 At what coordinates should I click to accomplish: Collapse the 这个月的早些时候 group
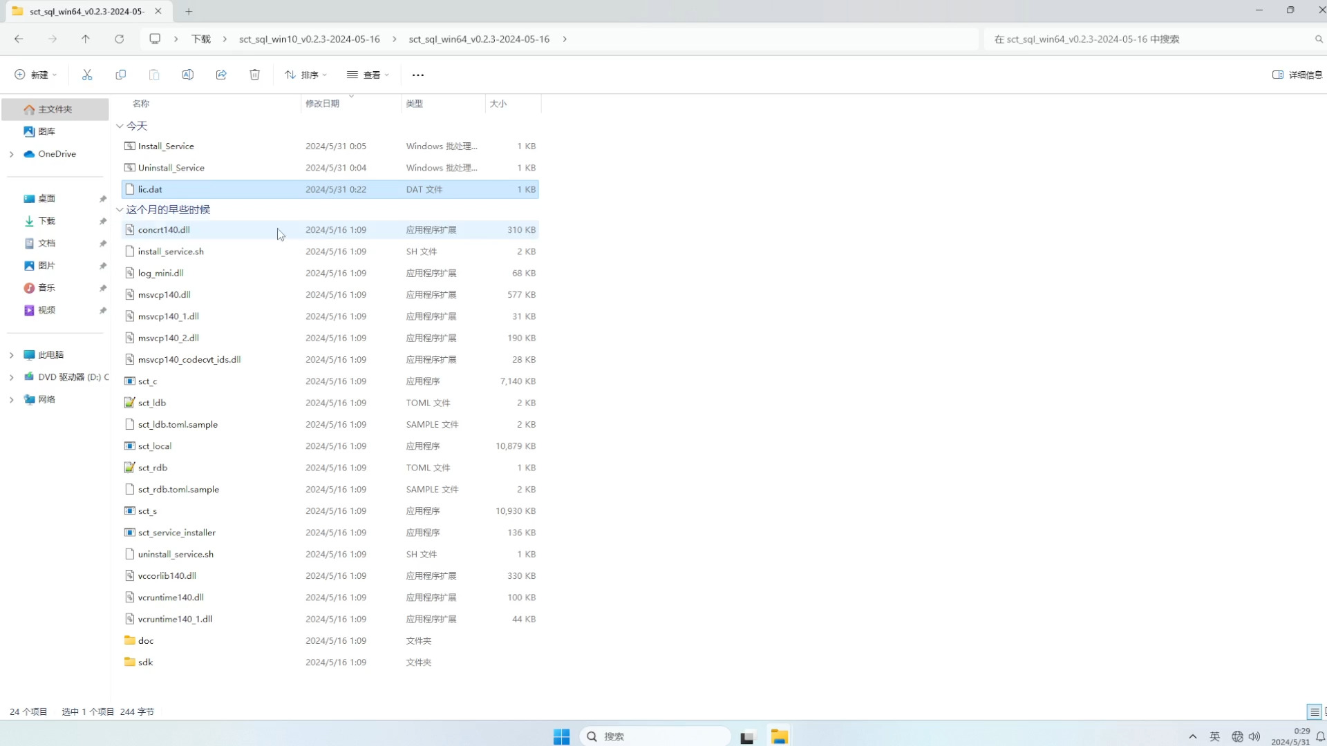coord(120,209)
